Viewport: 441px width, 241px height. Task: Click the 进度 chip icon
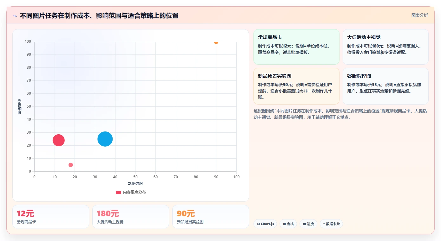pos(304,224)
